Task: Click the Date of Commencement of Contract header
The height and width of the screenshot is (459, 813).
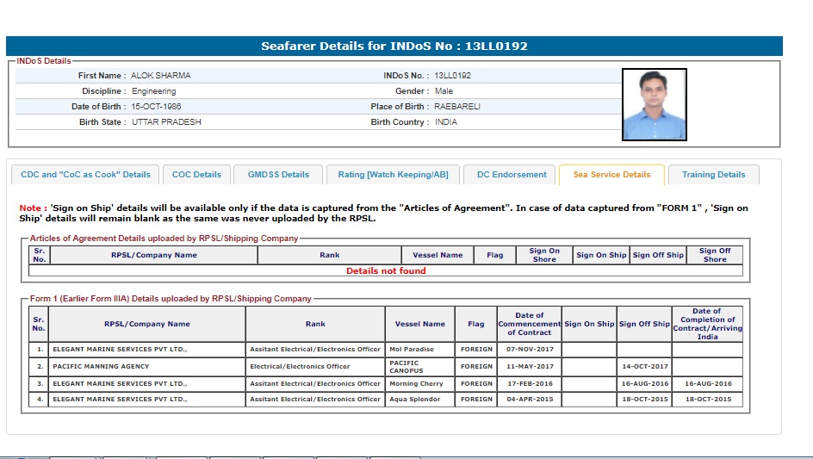Action: [529, 324]
